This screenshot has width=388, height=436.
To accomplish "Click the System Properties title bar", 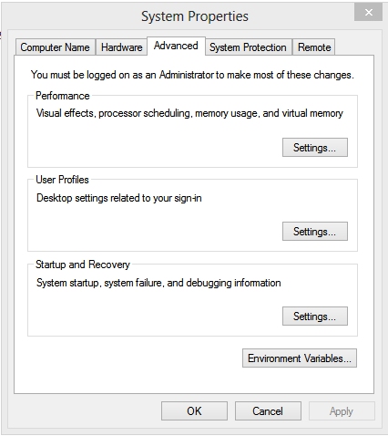I will point(195,16).
